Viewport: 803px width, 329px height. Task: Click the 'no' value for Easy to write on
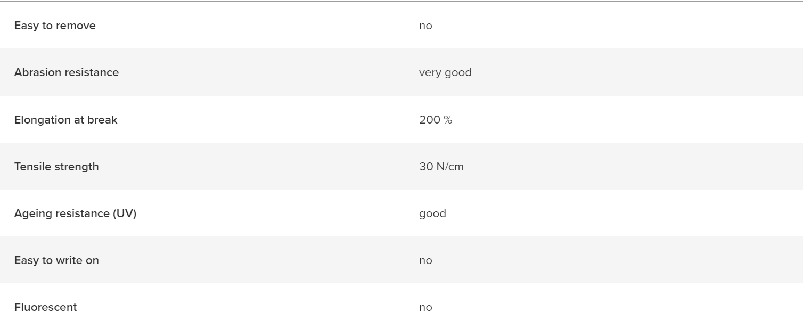pos(425,260)
